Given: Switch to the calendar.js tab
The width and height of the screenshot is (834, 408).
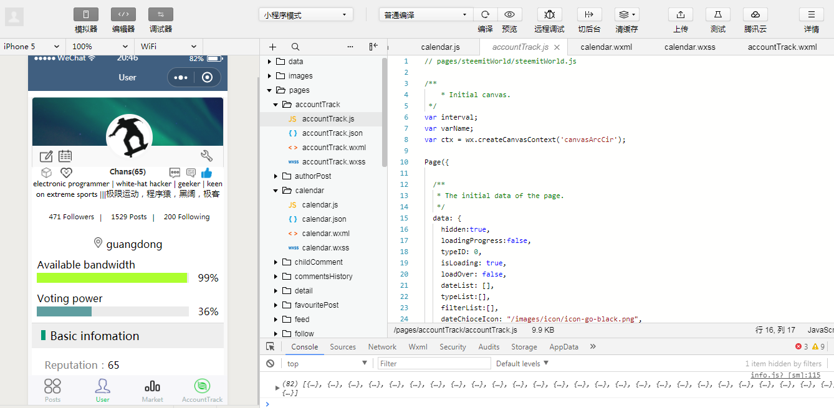Looking at the screenshot, I should click(440, 47).
